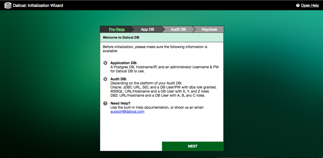
Task: Click the Welcome to Datical DB heading
Action: [121, 37]
